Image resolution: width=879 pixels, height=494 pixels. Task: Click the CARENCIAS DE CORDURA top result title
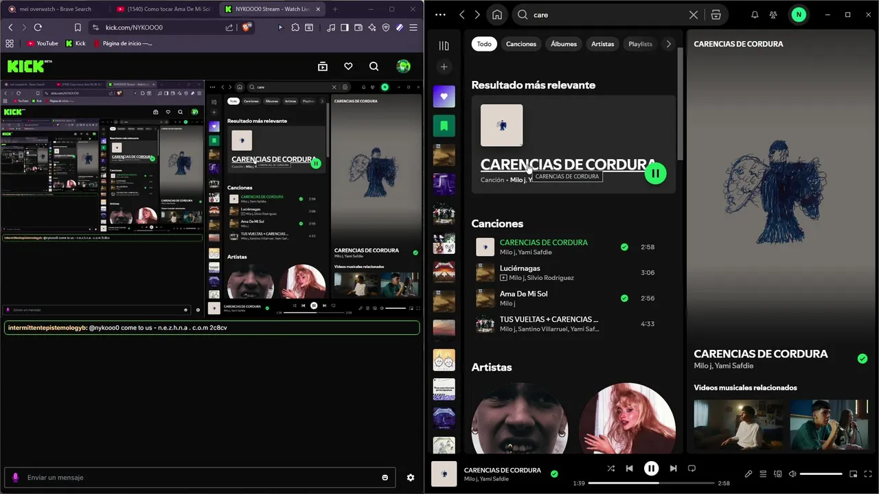click(x=569, y=165)
